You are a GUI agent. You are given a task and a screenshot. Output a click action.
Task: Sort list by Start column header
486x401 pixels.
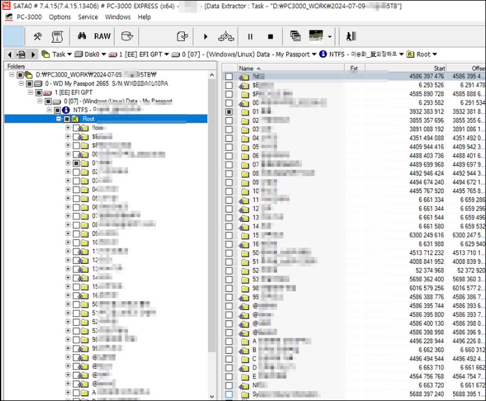click(x=405, y=68)
